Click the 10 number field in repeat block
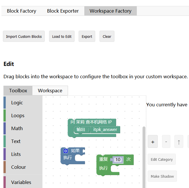Image resolution: width=189 pixels, height=188 pixels. pos(118,160)
